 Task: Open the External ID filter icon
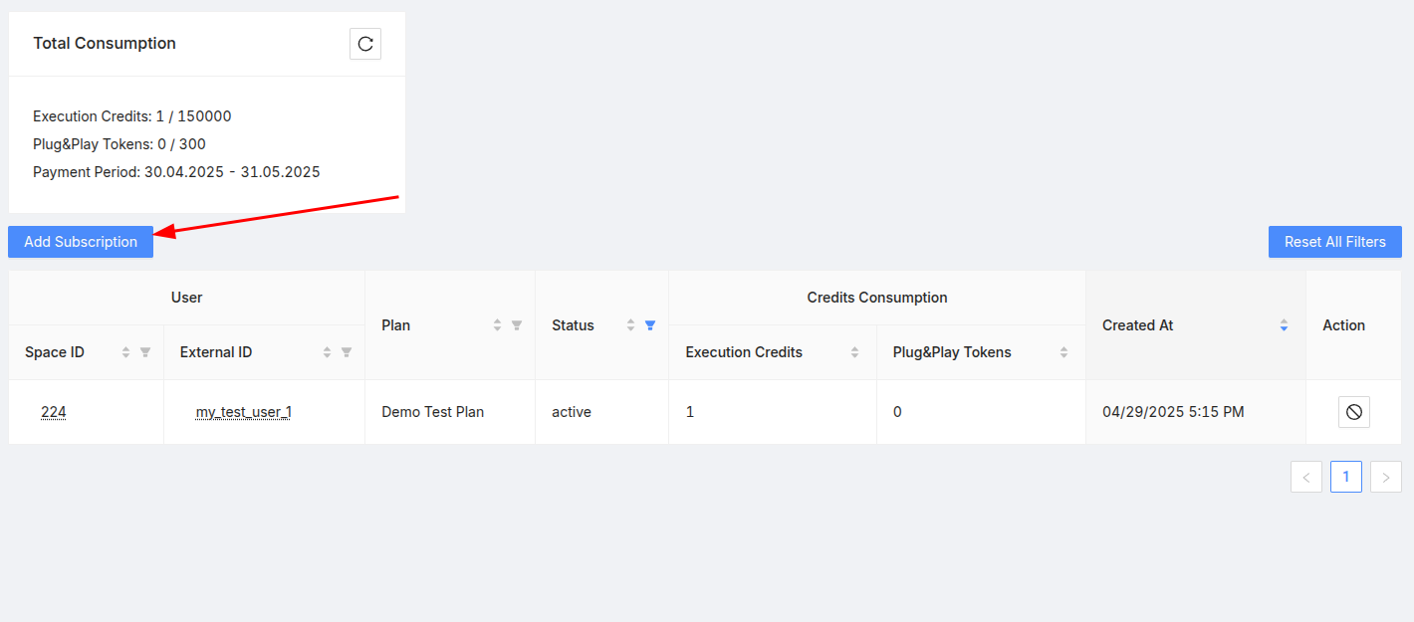pos(347,352)
